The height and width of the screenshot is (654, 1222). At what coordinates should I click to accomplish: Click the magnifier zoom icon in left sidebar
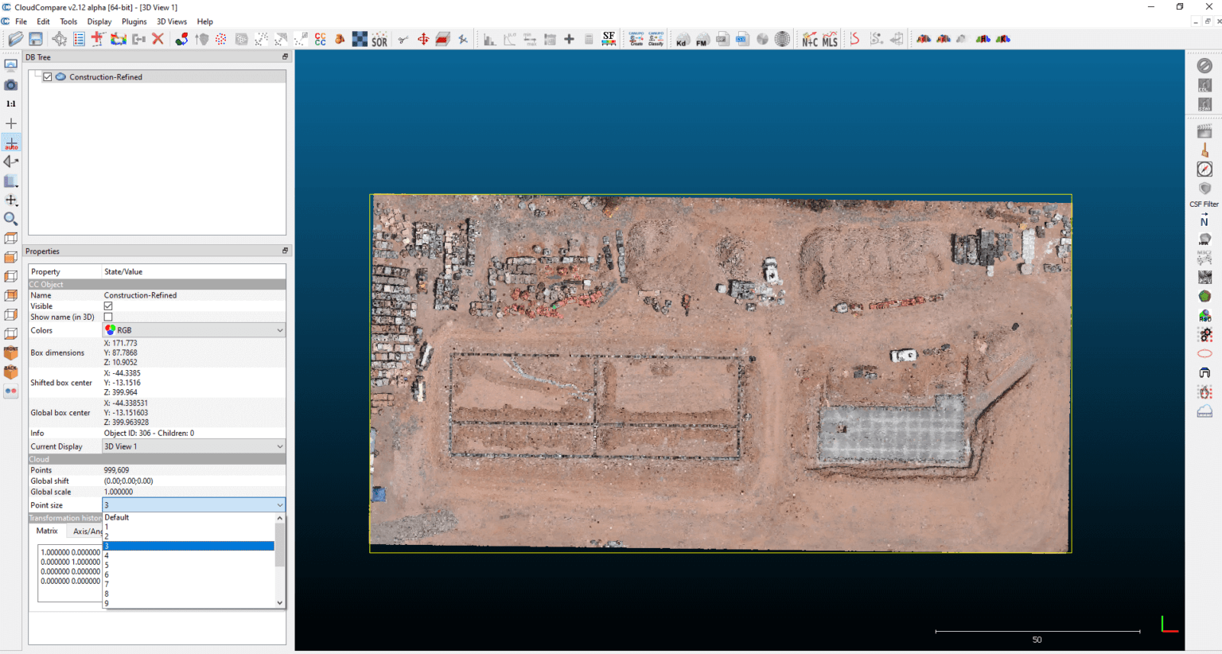(11, 219)
